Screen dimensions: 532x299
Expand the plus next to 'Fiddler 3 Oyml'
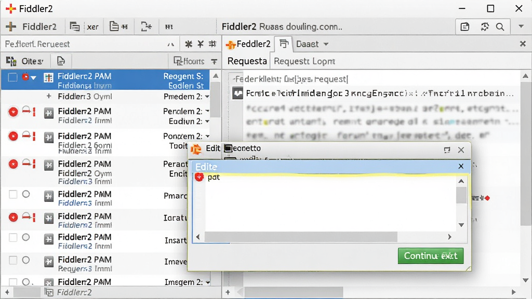click(x=49, y=96)
